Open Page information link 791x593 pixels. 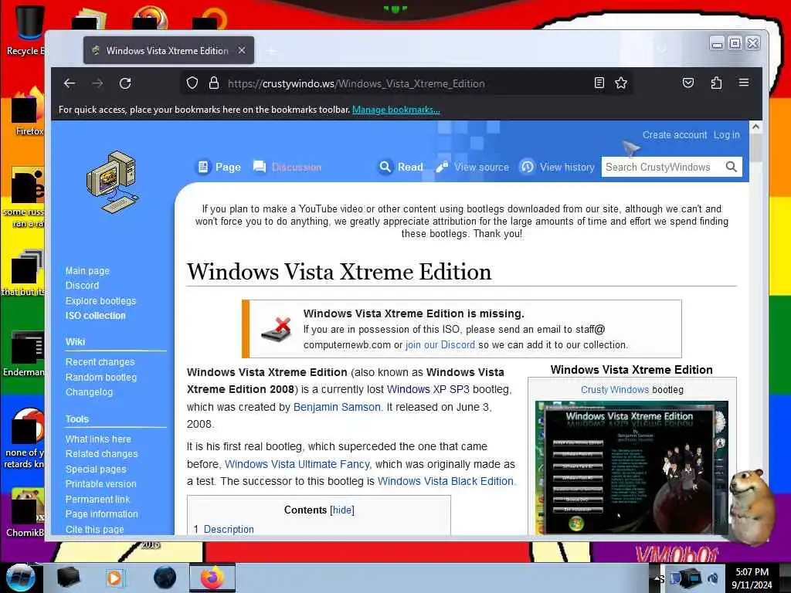(101, 513)
